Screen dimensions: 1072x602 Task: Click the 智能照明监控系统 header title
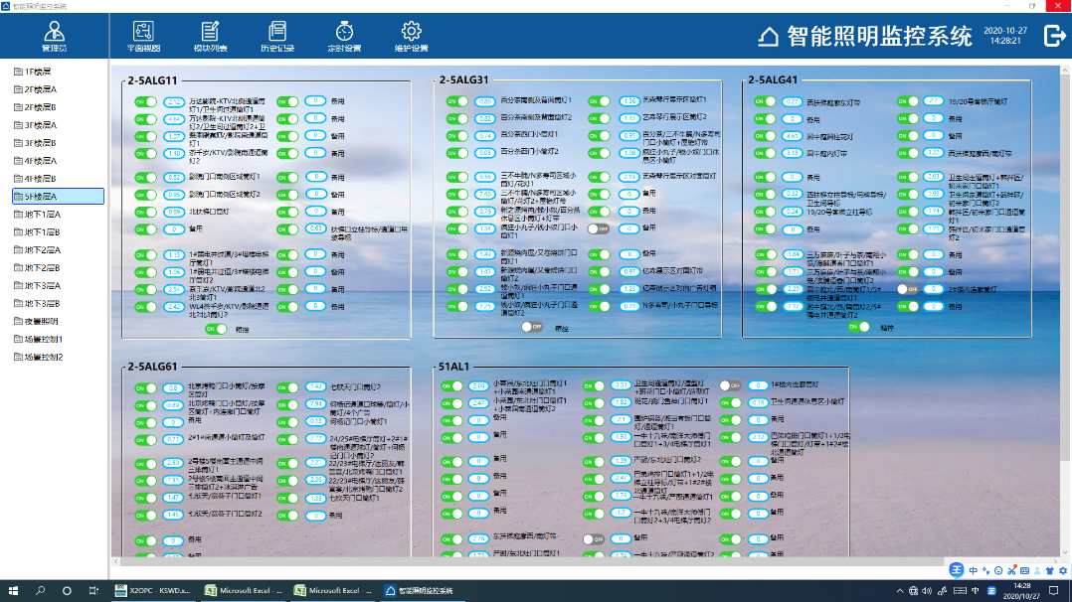(x=879, y=36)
